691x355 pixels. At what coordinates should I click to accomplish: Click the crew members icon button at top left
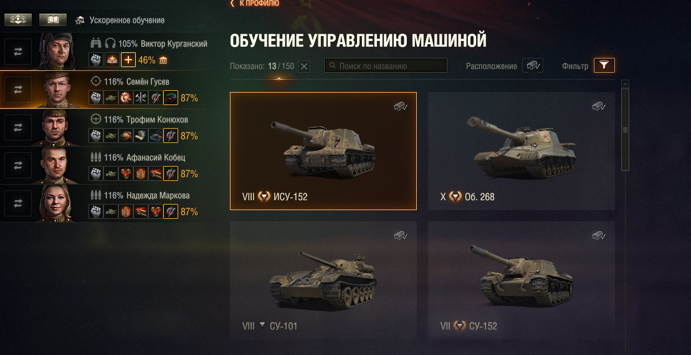coord(18,20)
